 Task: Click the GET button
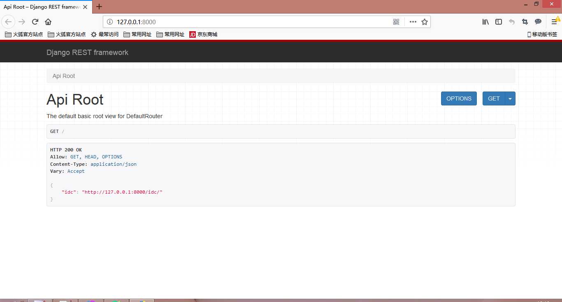(494, 98)
